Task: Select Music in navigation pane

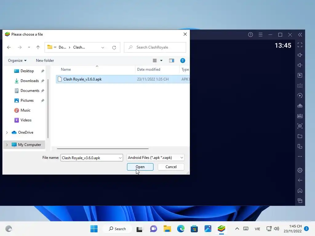Action: (25, 110)
